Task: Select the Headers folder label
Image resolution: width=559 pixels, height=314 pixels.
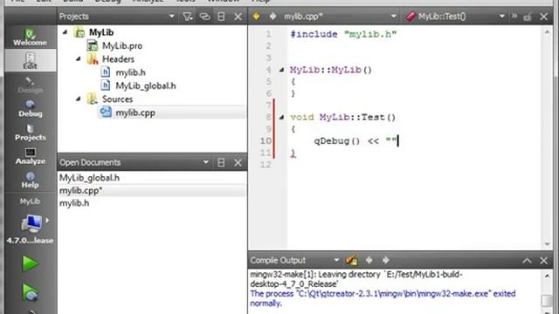Action: click(x=118, y=59)
